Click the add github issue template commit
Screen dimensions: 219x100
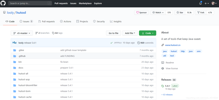point(73,50)
